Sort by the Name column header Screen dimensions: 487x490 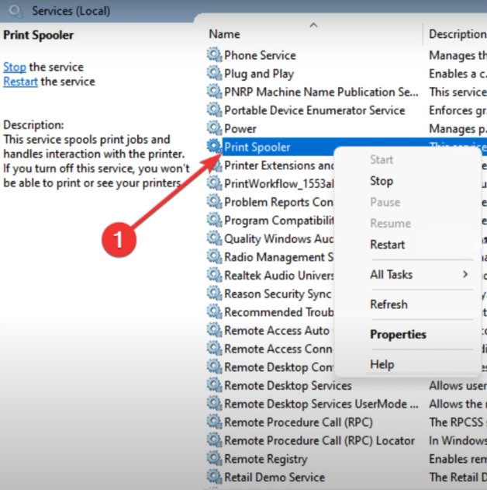(x=224, y=34)
